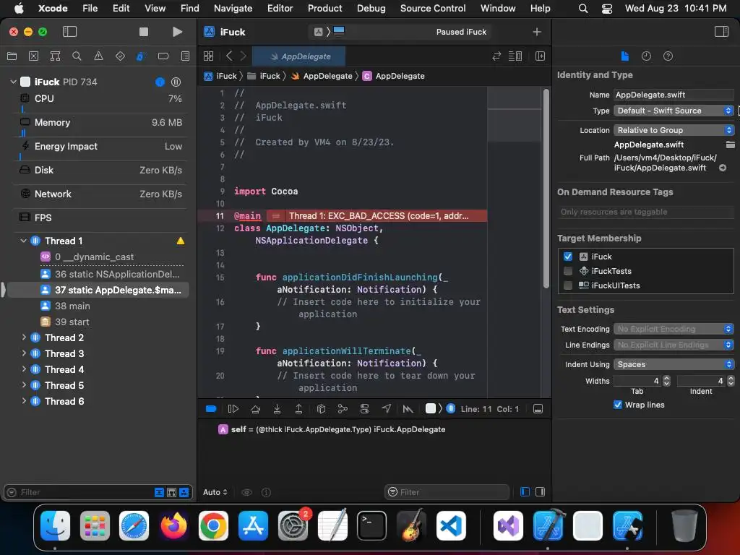Image resolution: width=740 pixels, height=555 pixels.
Task: Open the Product menu
Action: 324,8
